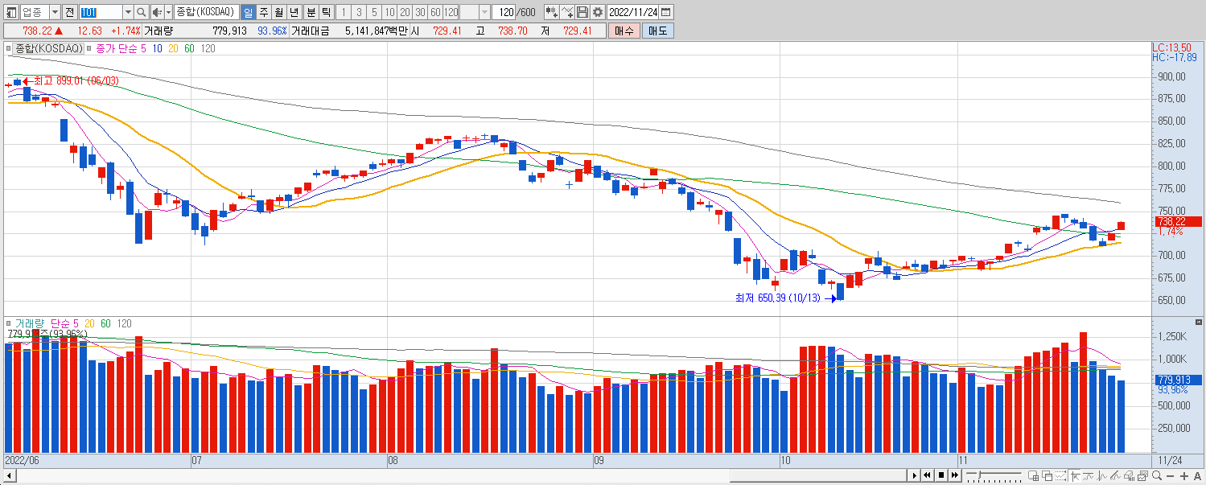1206x485 pixels.
Task: Click the 전 button beside category dropdown
Action: pyautogui.click(x=70, y=12)
